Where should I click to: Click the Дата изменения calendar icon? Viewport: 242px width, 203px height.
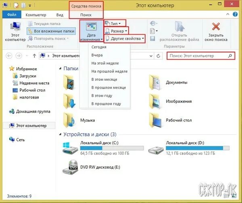(91, 27)
